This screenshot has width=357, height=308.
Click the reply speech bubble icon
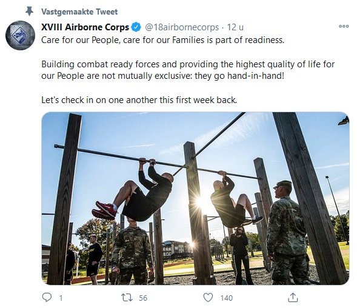click(47, 297)
